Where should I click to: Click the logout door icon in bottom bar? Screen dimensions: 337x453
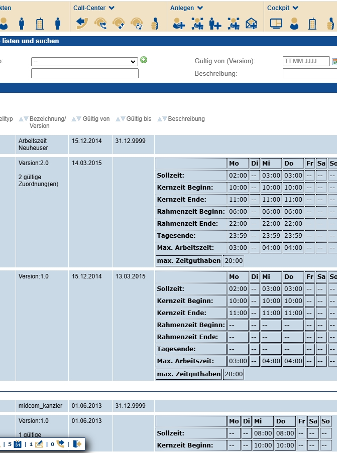tap(77, 444)
